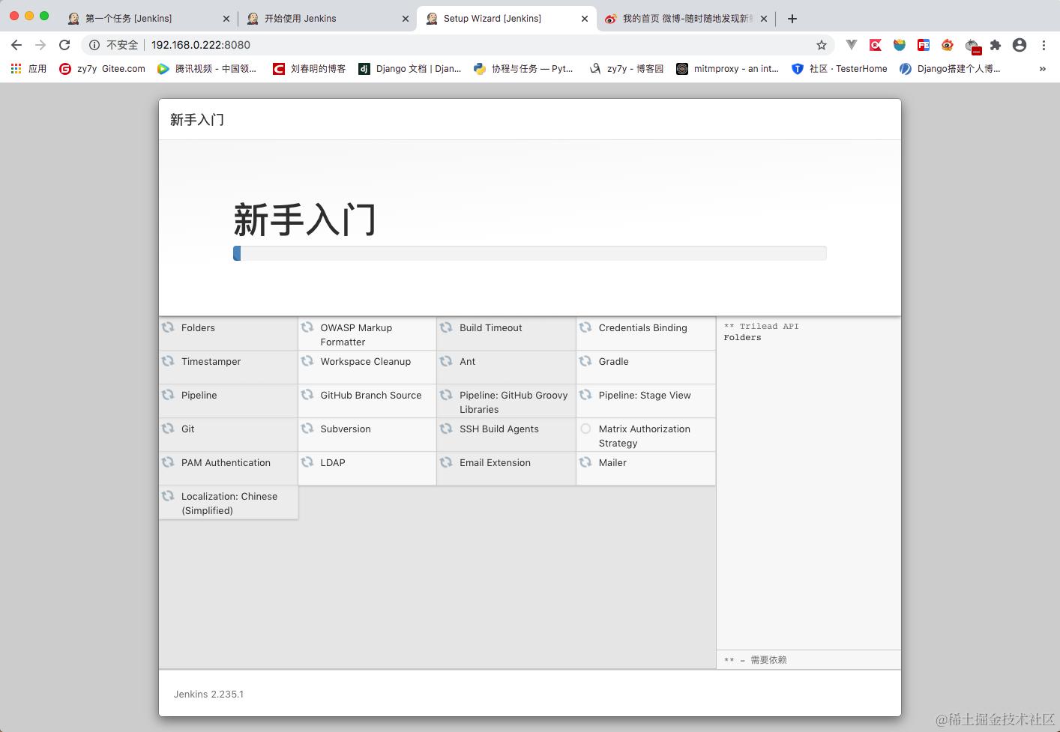Click the spinner icon beside PAM Authentication
This screenshot has width=1060, height=732.
pyautogui.click(x=168, y=462)
